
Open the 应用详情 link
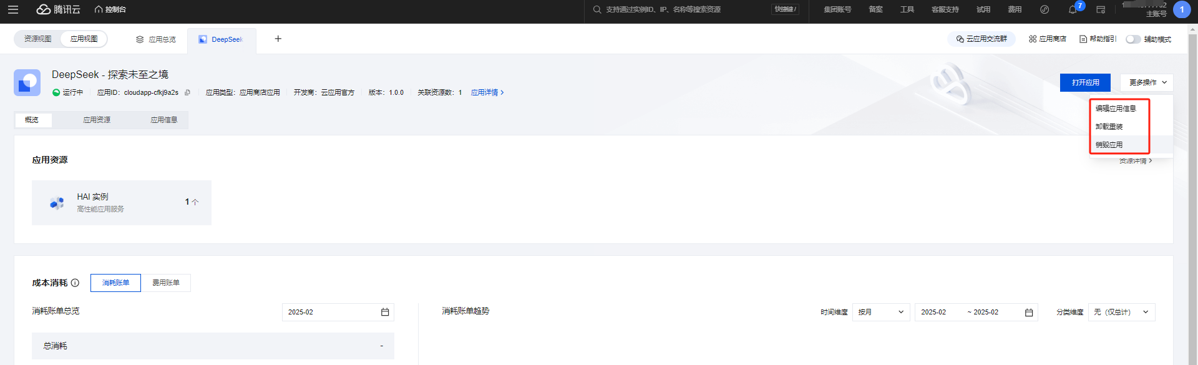coord(487,92)
